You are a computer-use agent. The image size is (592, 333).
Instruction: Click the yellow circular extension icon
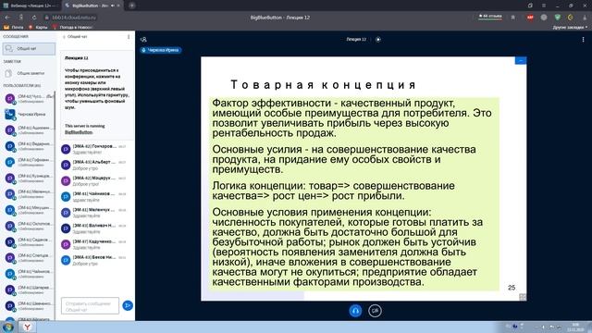[570, 18]
